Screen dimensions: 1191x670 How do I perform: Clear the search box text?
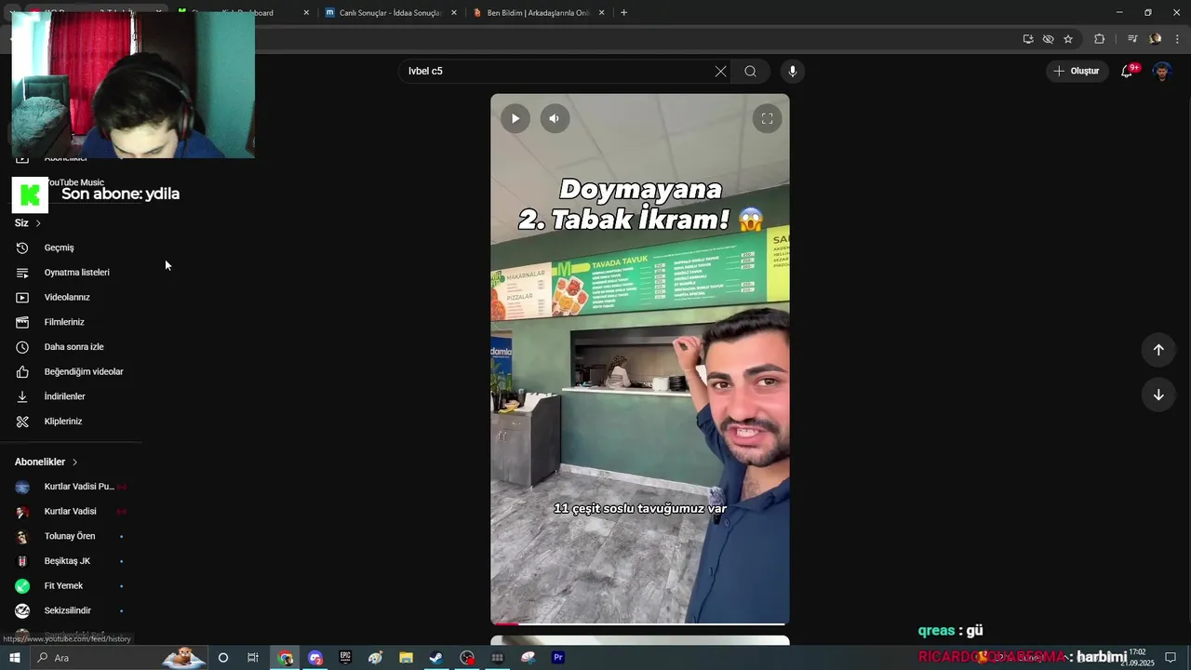[720, 71]
